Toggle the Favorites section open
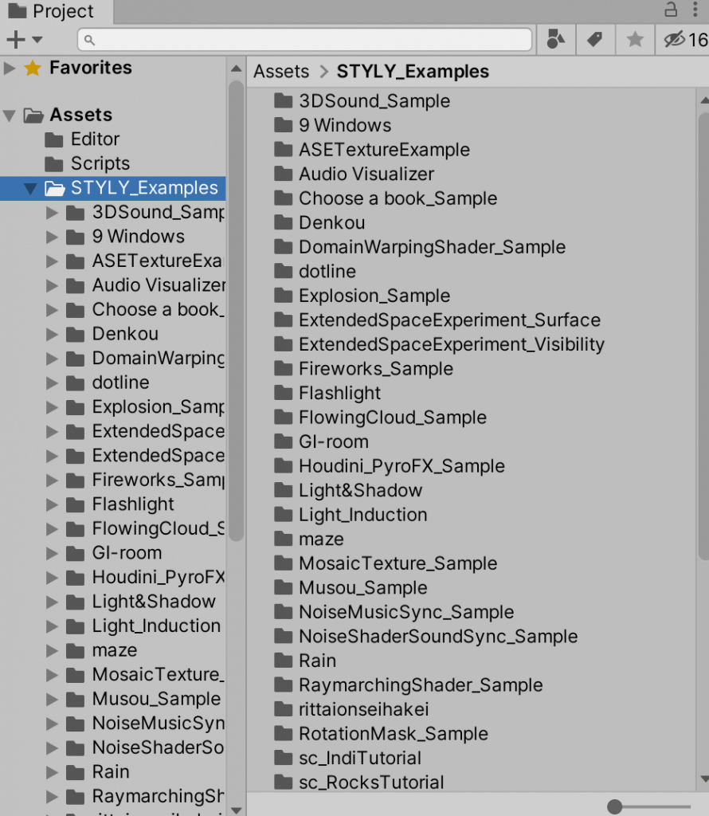 tap(11, 68)
